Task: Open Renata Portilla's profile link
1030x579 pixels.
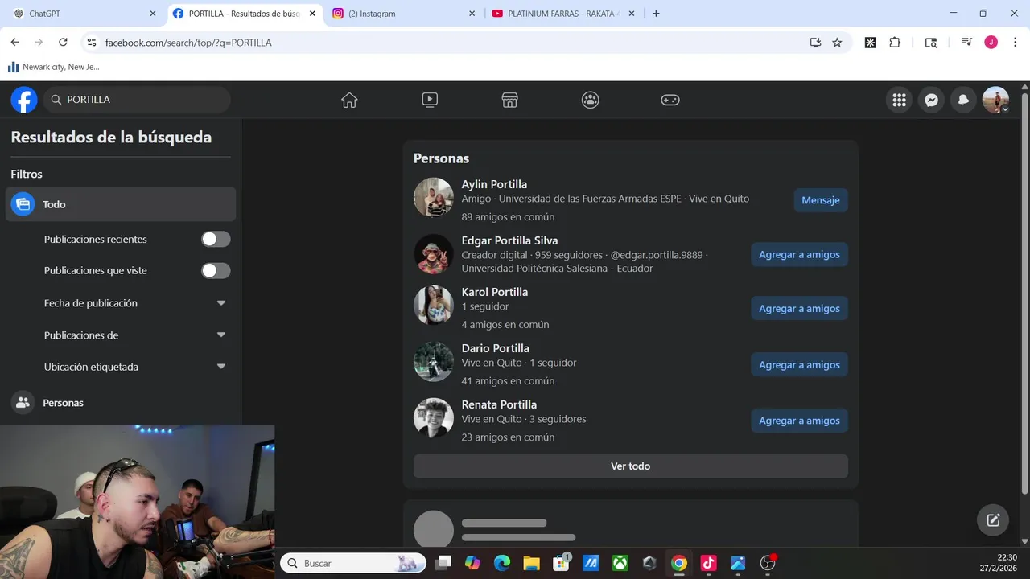Action: coord(499,404)
